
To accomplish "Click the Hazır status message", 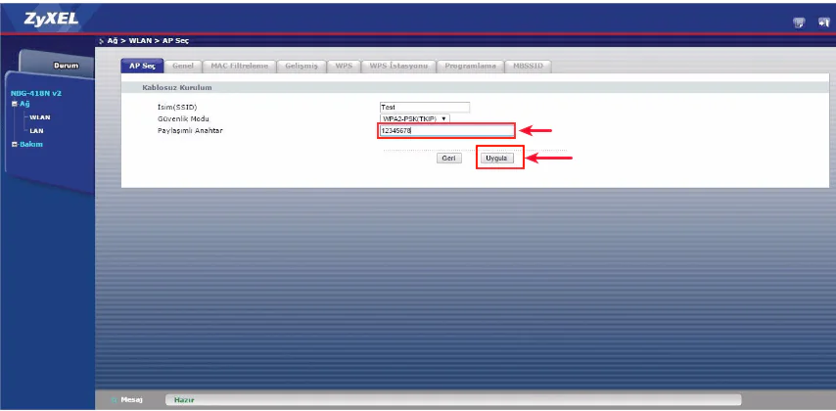I will pyautogui.click(x=183, y=399).
